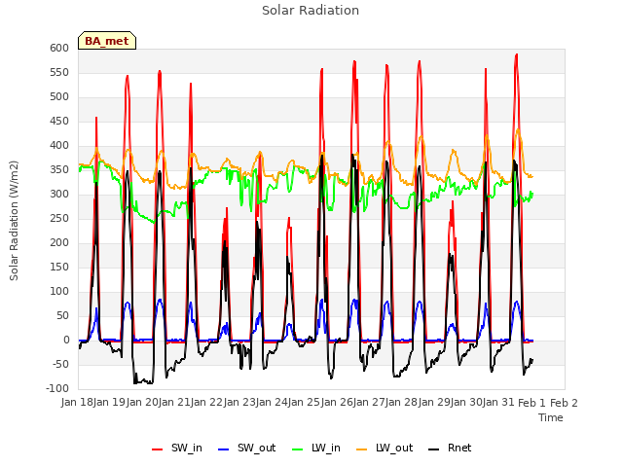Screen dimensions: 623x467
Task: Click the 450 y-axis tick label
Action: click(x=59, y=121)
